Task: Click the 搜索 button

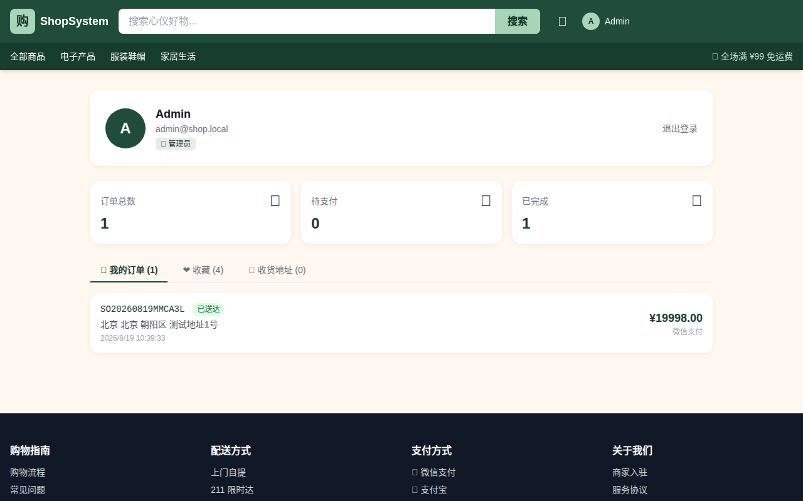Action: coord(518,21)
